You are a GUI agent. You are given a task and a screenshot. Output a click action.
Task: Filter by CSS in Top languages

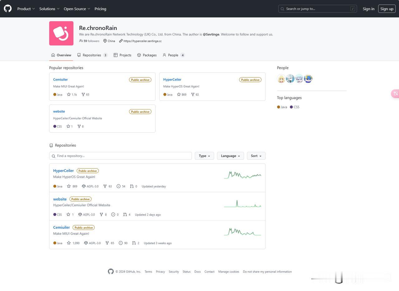pyautogui.click(x=295, y=107)
